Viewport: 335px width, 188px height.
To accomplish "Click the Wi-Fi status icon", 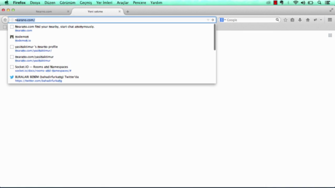I will click(x=296, y=3).
